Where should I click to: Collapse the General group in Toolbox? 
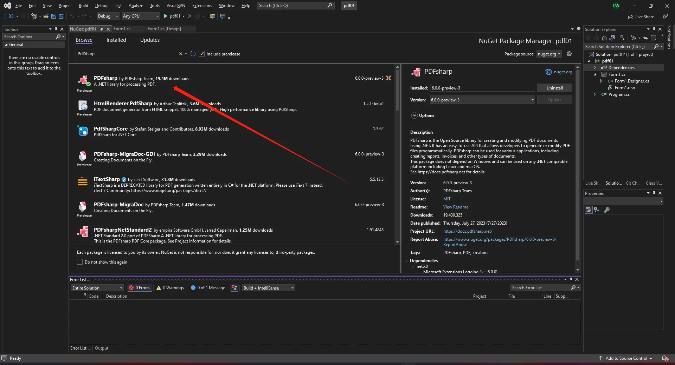point(6,45)
